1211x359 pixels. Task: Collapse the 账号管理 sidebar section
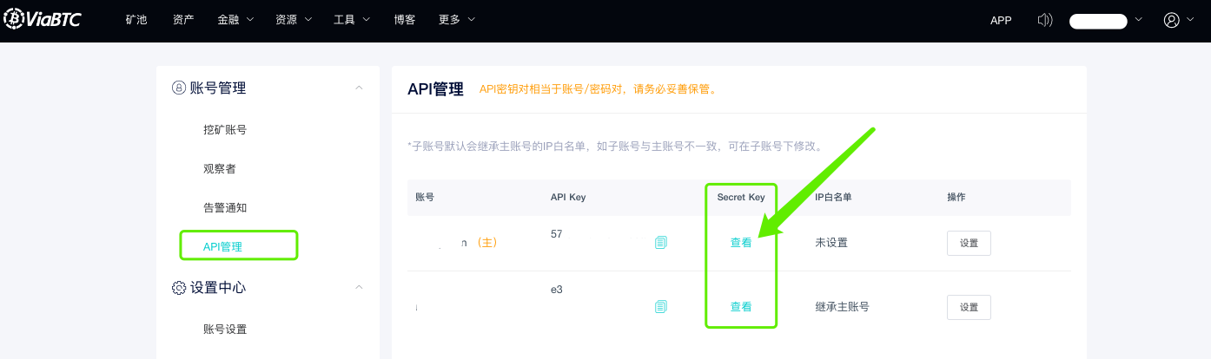360,88
